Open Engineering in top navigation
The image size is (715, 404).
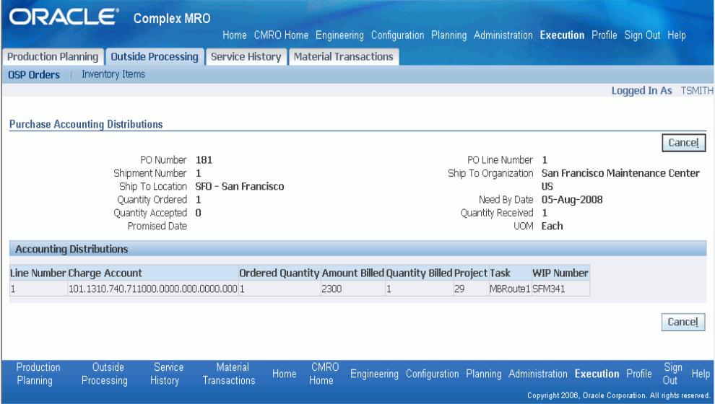tap(339, 35)
